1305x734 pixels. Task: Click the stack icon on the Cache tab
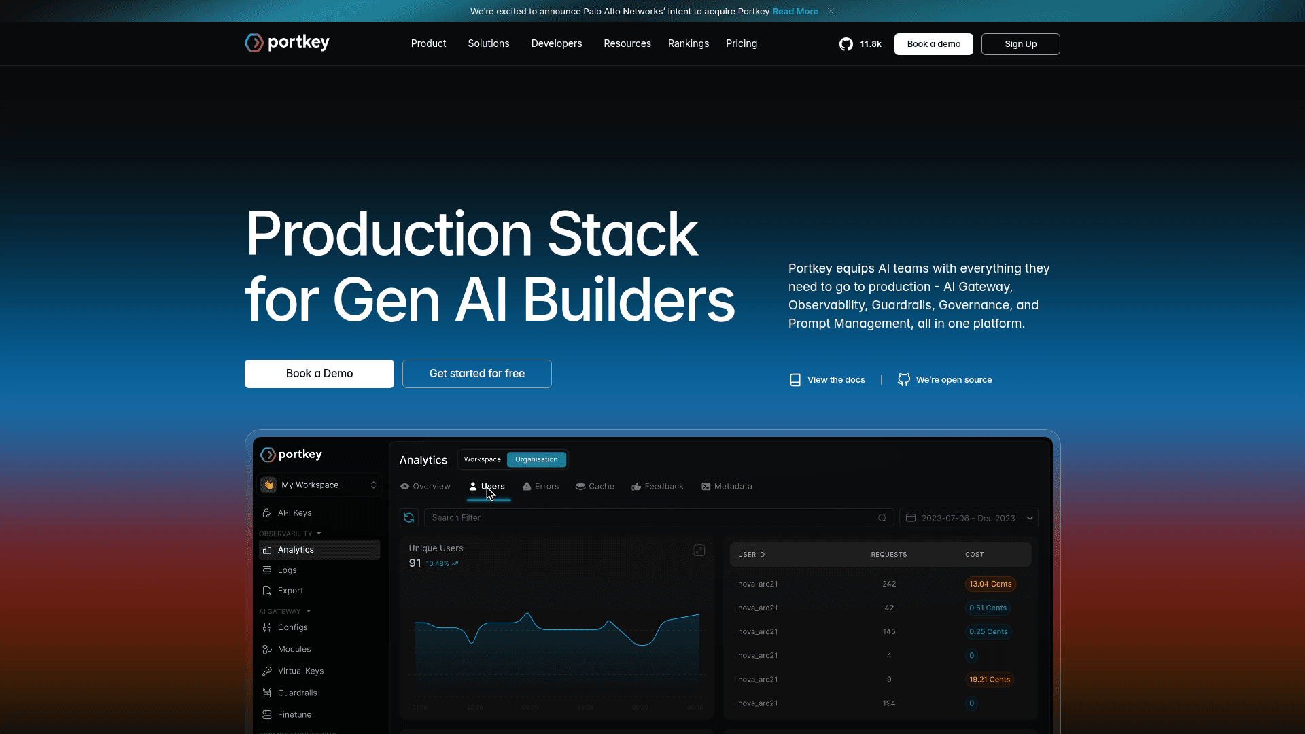click(x=580, y=487)
